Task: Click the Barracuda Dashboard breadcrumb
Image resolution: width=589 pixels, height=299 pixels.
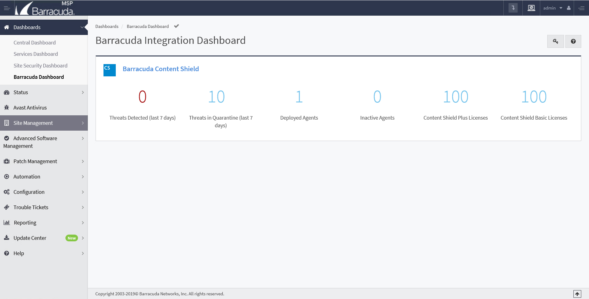Action: click(x=148, y=26)
